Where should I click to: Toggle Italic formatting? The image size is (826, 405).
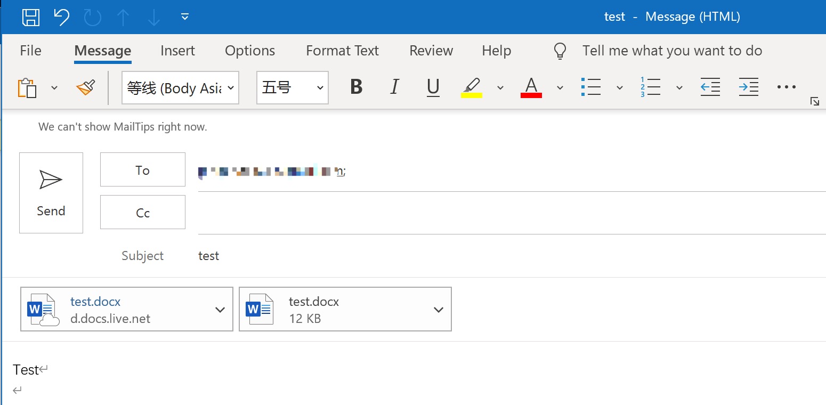[x=394, y=87]
